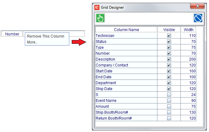209x132 pixels.
Task: Click the green hand apply icon
Action: [x=100, y=18]
